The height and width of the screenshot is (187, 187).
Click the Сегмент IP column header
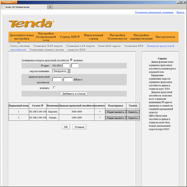[x=38, y=106]
